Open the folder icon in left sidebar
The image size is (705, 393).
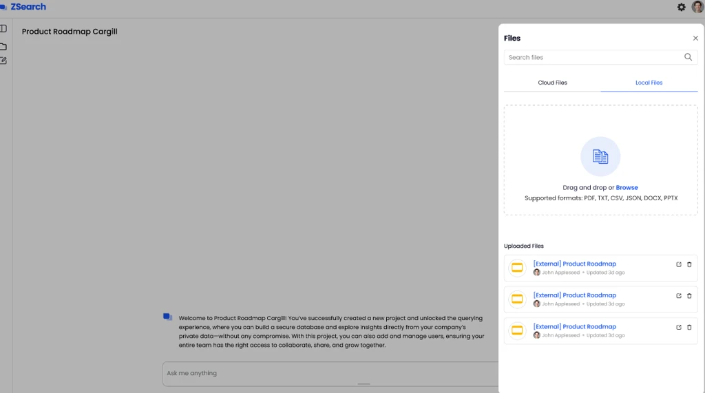3,46
